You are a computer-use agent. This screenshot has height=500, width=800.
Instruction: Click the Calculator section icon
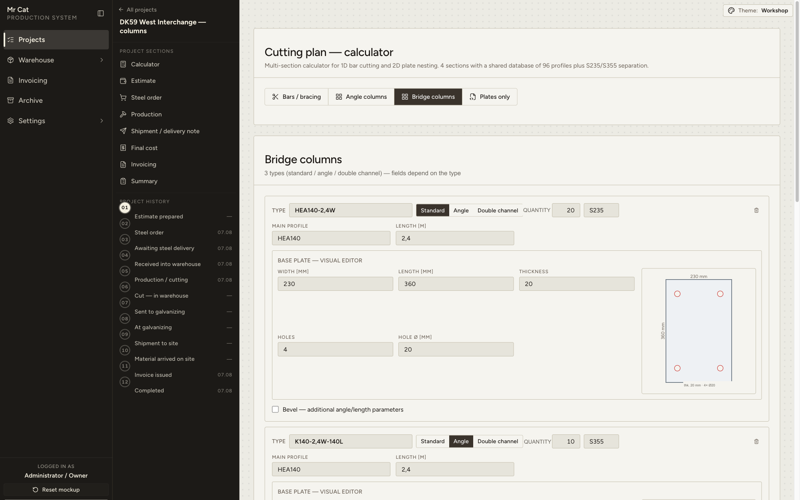click(123, 64)
